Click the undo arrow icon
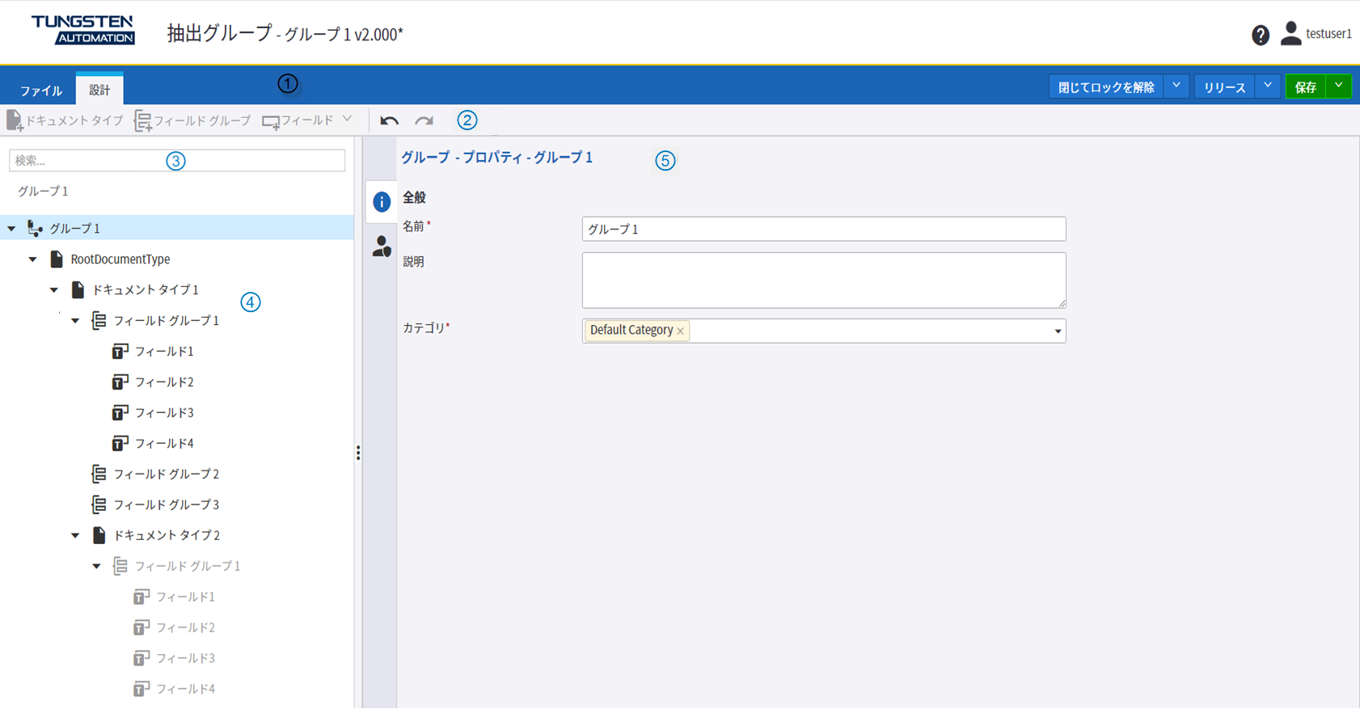 click(389, 120)
